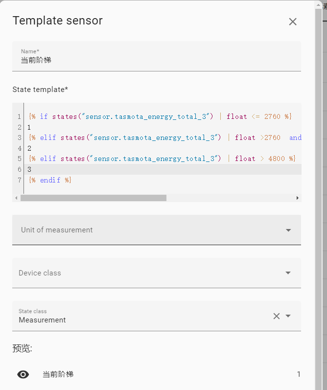Open the Device class dropdown arrow
The image size is (327, 390).
click(x=288, y=273)
